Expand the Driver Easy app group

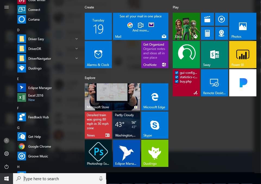click(x=76, y=39)
